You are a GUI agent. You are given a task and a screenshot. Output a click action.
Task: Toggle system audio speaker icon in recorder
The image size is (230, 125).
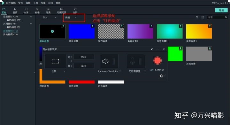(x=105, y=61)
